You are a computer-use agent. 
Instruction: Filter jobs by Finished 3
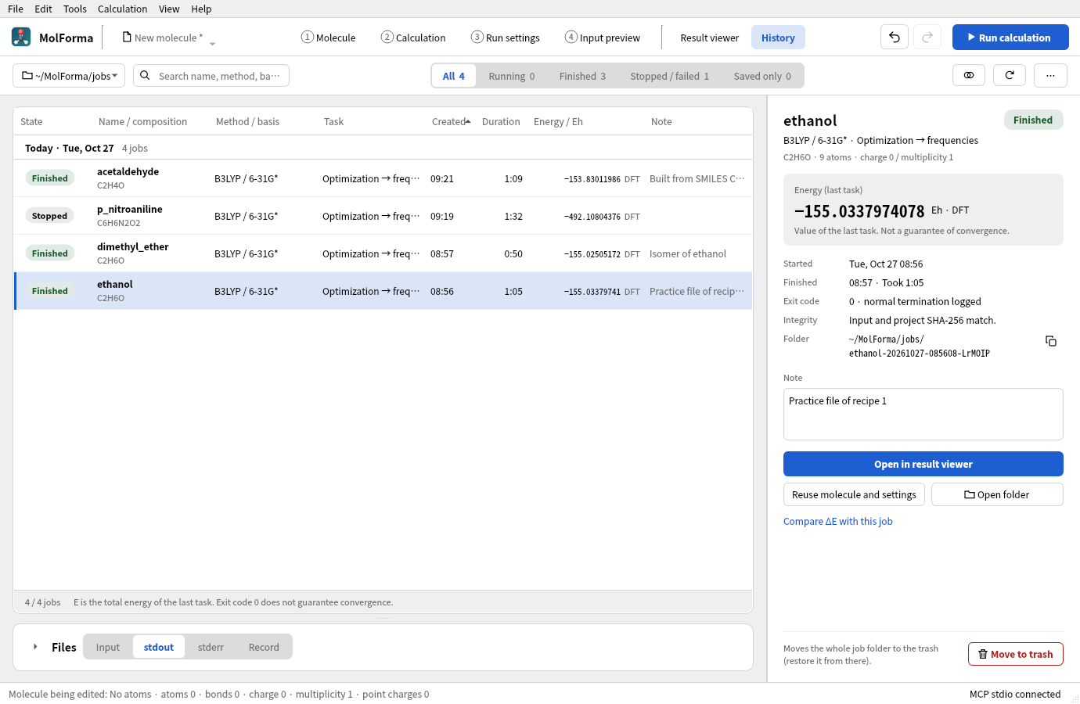[582, 76]
